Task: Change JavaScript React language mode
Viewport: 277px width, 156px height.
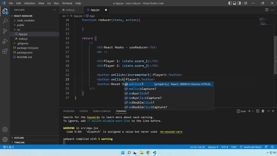Action: pos(251,147)
